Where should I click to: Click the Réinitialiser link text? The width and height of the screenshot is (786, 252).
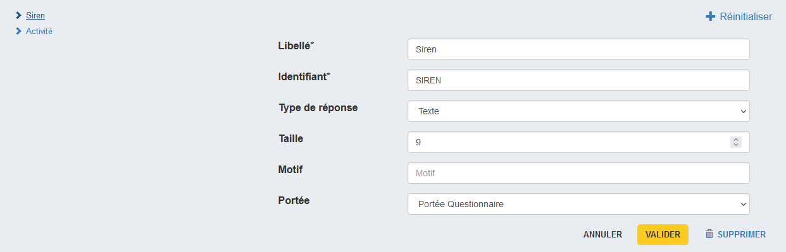[745, 17]
